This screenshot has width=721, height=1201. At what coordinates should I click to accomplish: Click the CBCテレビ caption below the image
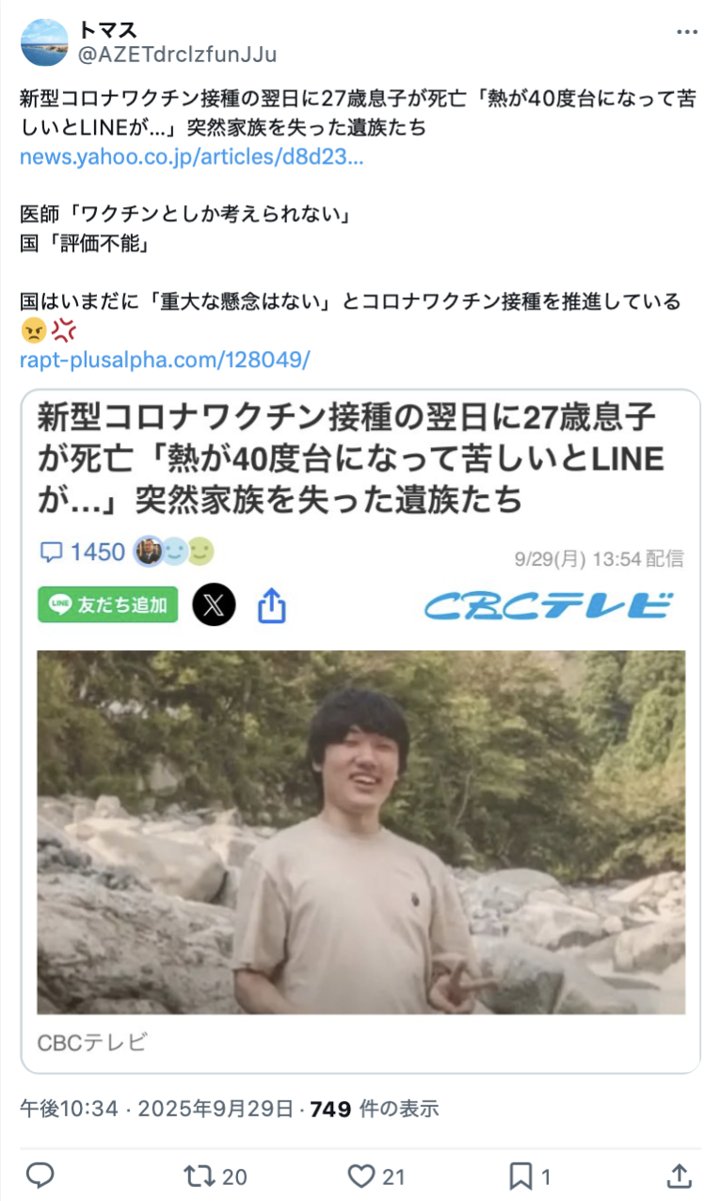tap(92, 1042)
